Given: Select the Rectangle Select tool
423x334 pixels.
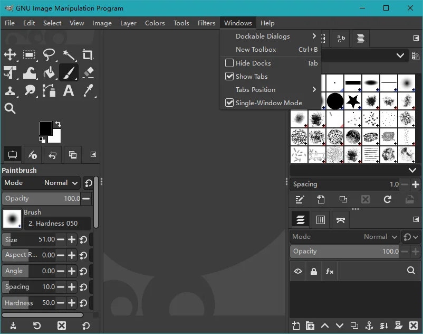Looking at the screenshot, I should point(29,55).
